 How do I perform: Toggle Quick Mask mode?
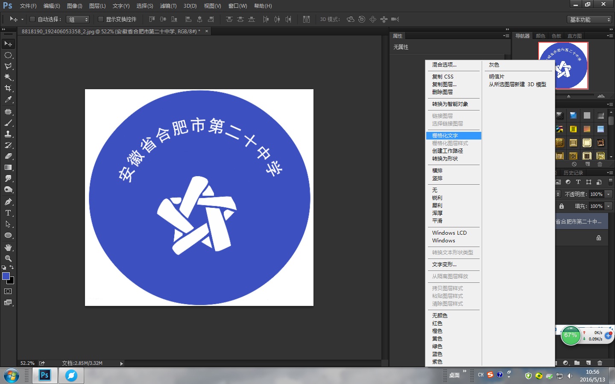click(x=8, y=291)
